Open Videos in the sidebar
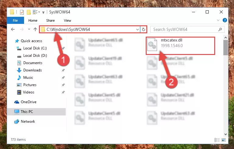 (29, 92)
